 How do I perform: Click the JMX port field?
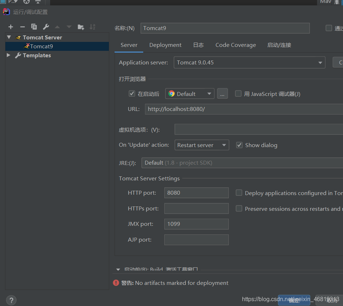(197, 224)
